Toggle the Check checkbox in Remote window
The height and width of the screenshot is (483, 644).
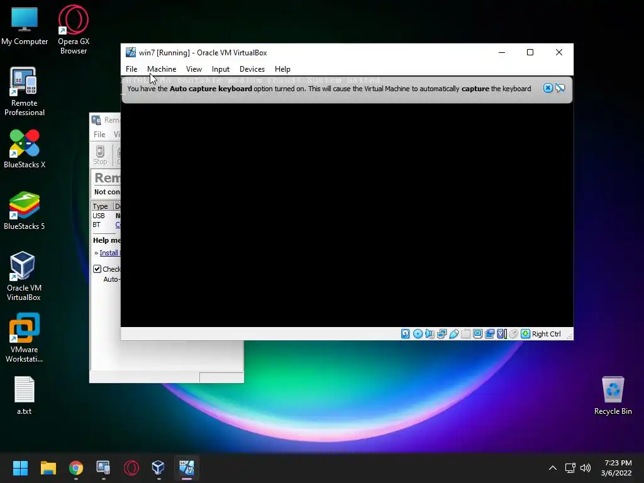point(97,269)
